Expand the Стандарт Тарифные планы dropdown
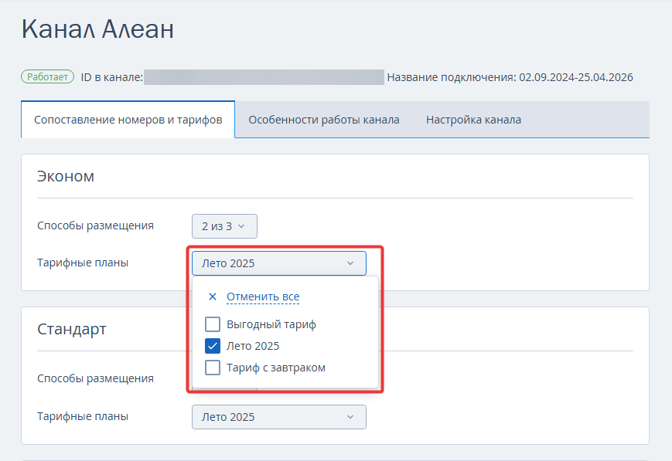The width and height of the screenshot is (672, 461). click(x=279, y=417)
